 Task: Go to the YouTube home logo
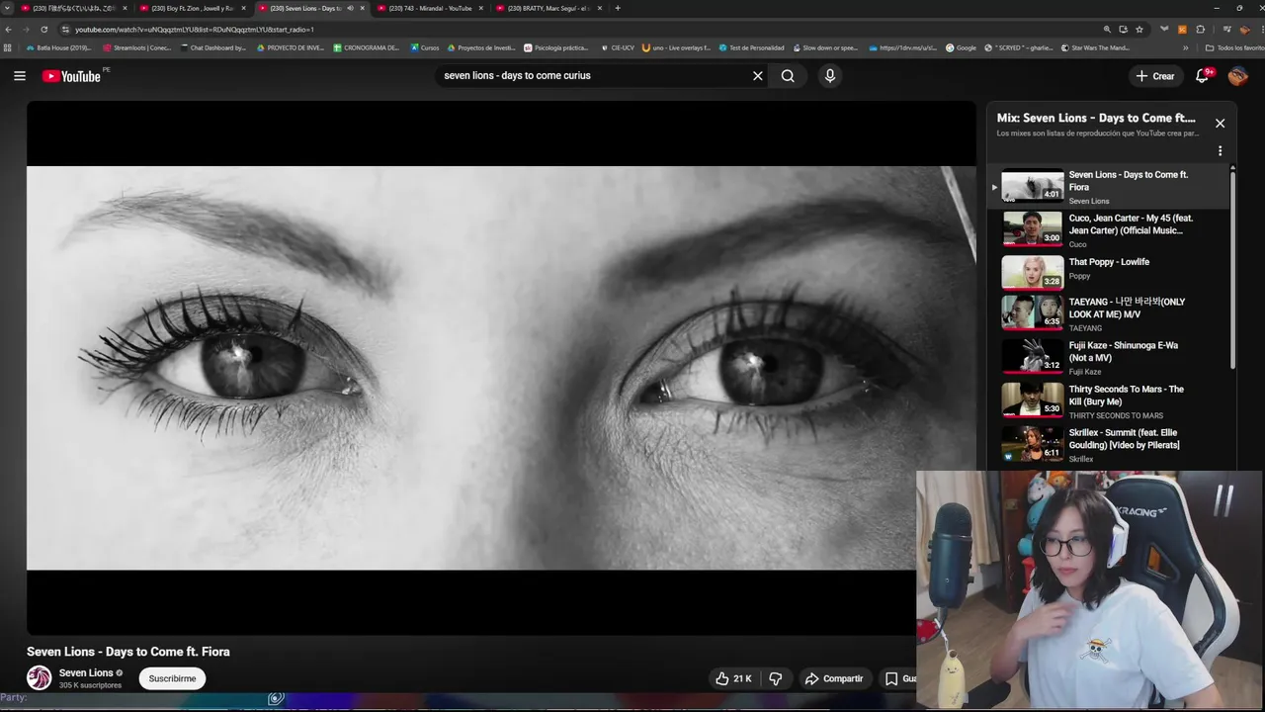tap(71, 76)
